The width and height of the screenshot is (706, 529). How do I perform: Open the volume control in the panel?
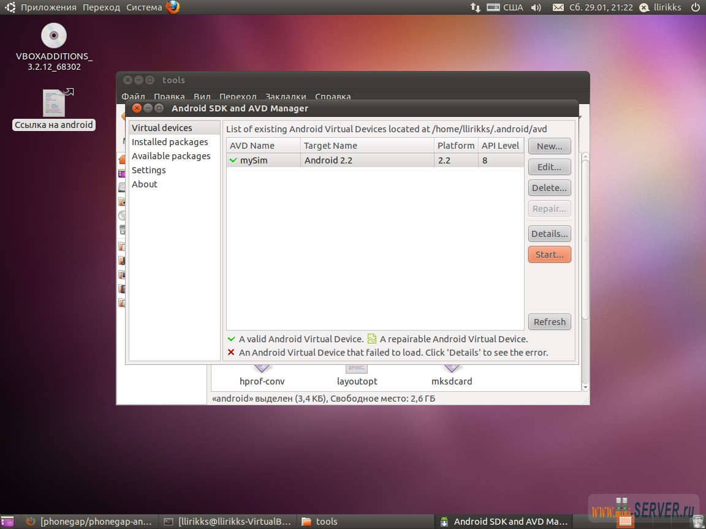pos(536,7)
